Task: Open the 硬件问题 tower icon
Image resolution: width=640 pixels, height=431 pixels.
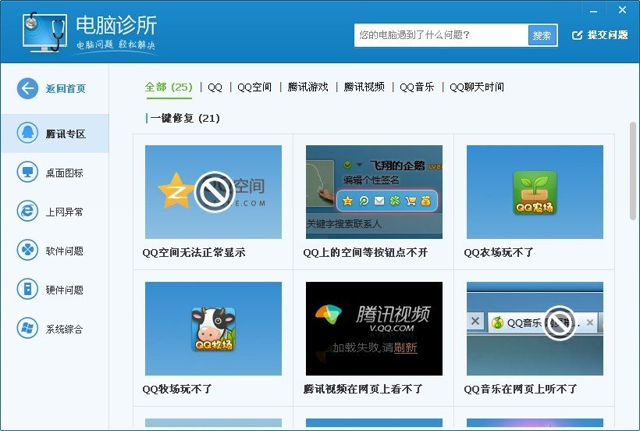Action: pos(27,289)
